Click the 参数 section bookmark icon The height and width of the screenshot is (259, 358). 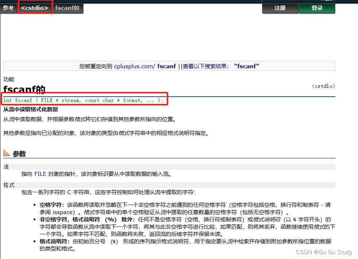point(6,153)
